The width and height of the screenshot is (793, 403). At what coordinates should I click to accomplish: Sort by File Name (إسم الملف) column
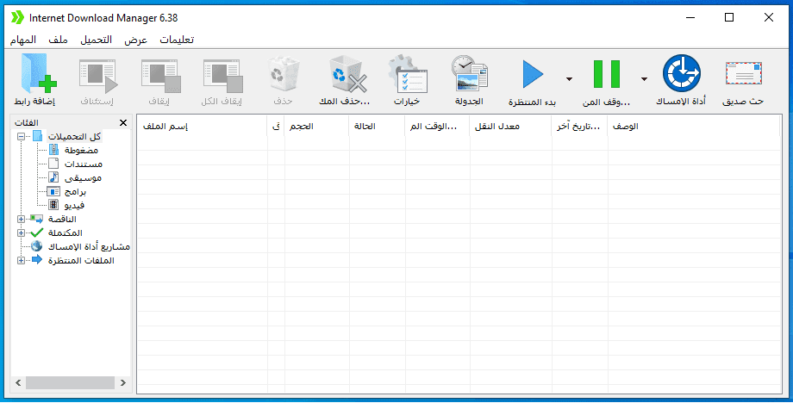point(202,127)
